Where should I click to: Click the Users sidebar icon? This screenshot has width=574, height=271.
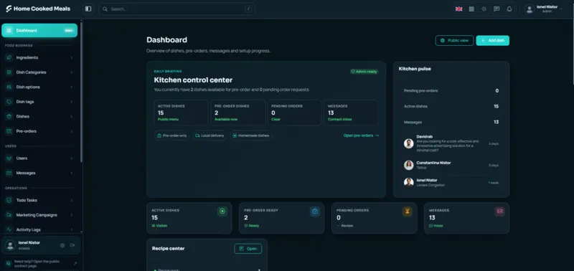point(9,158)
